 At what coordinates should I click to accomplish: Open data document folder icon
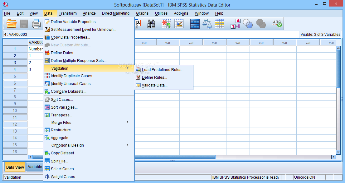pos(12,23)
